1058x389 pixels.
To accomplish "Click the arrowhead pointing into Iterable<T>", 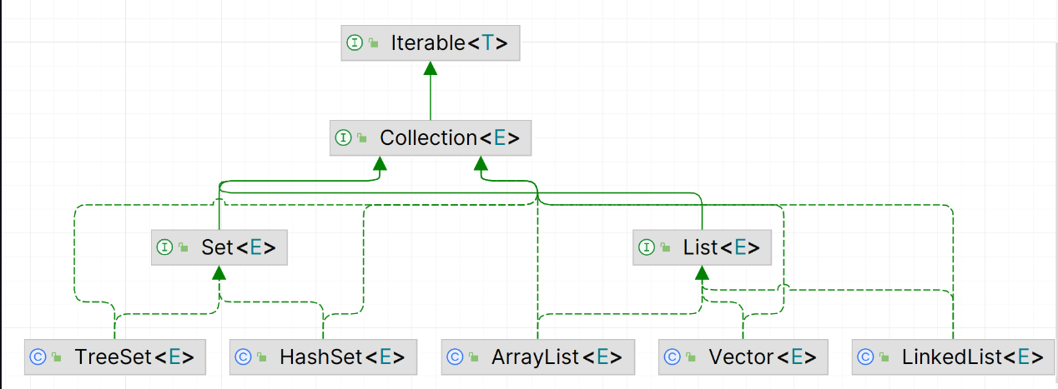I will [431, 70].
